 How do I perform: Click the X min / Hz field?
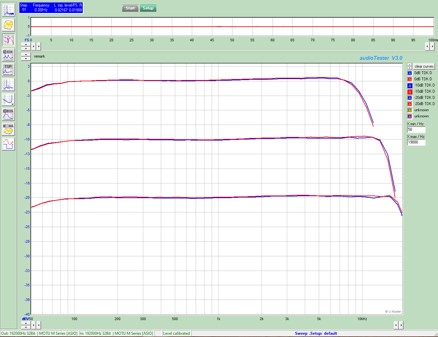pos(416,129)
